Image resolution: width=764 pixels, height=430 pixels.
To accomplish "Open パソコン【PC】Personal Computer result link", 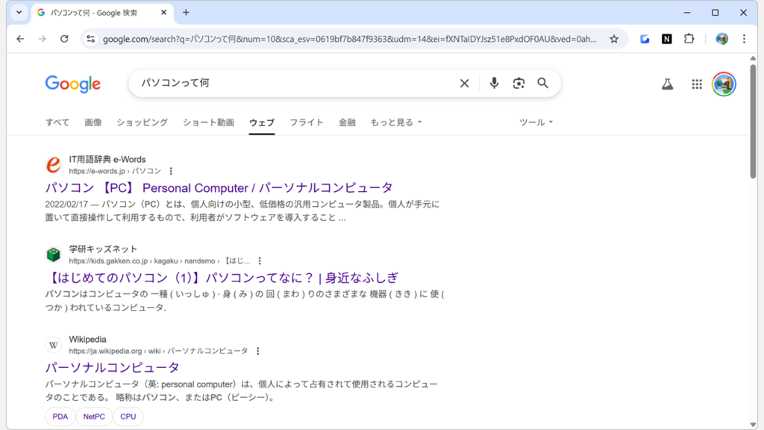I will pos(219,187).
